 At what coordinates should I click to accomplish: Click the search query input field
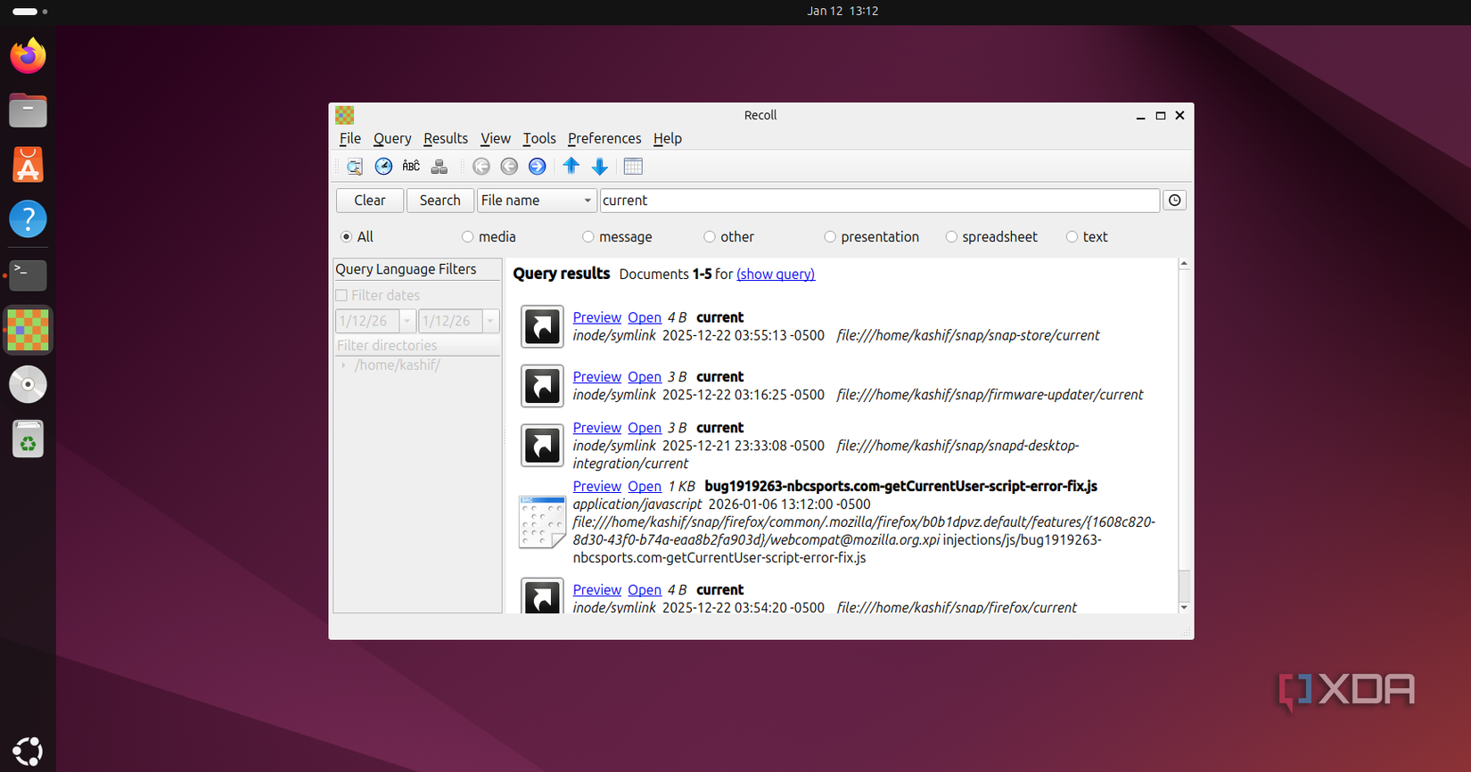[880, 201]
